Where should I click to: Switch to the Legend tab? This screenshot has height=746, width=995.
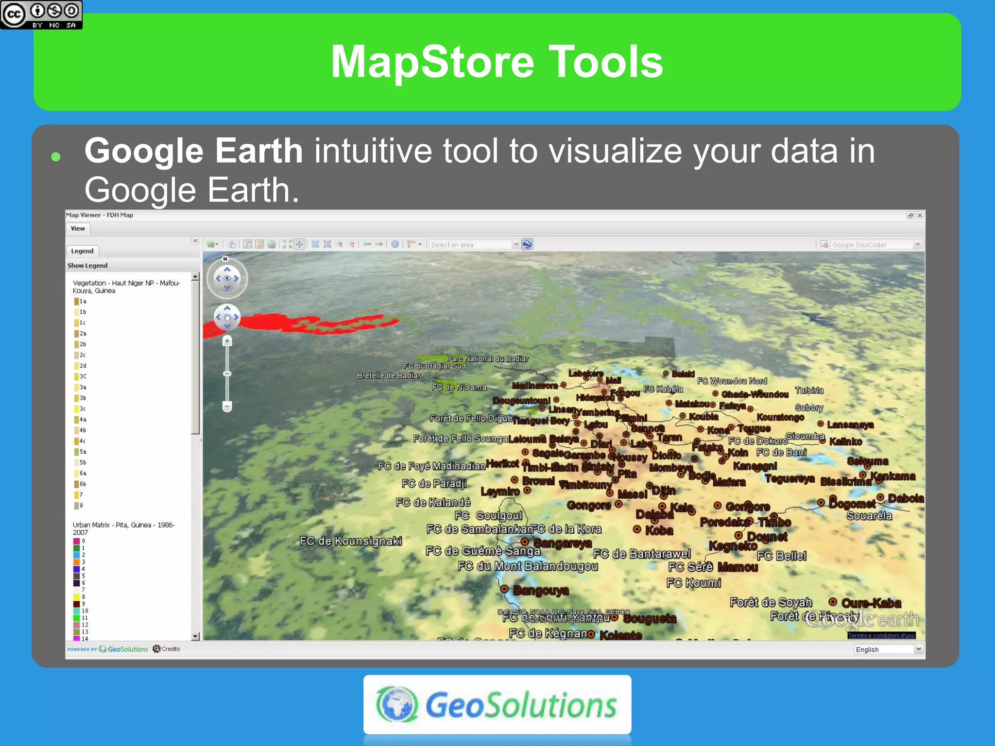(x=82, y=251)
